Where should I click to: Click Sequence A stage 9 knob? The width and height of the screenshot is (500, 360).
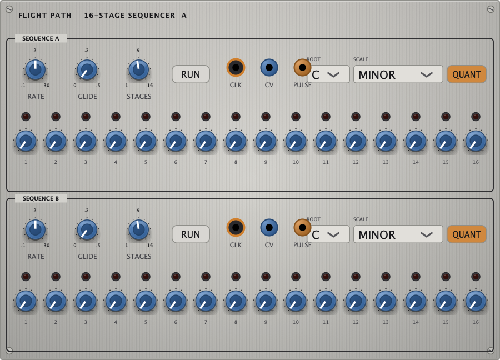[266, 141]
